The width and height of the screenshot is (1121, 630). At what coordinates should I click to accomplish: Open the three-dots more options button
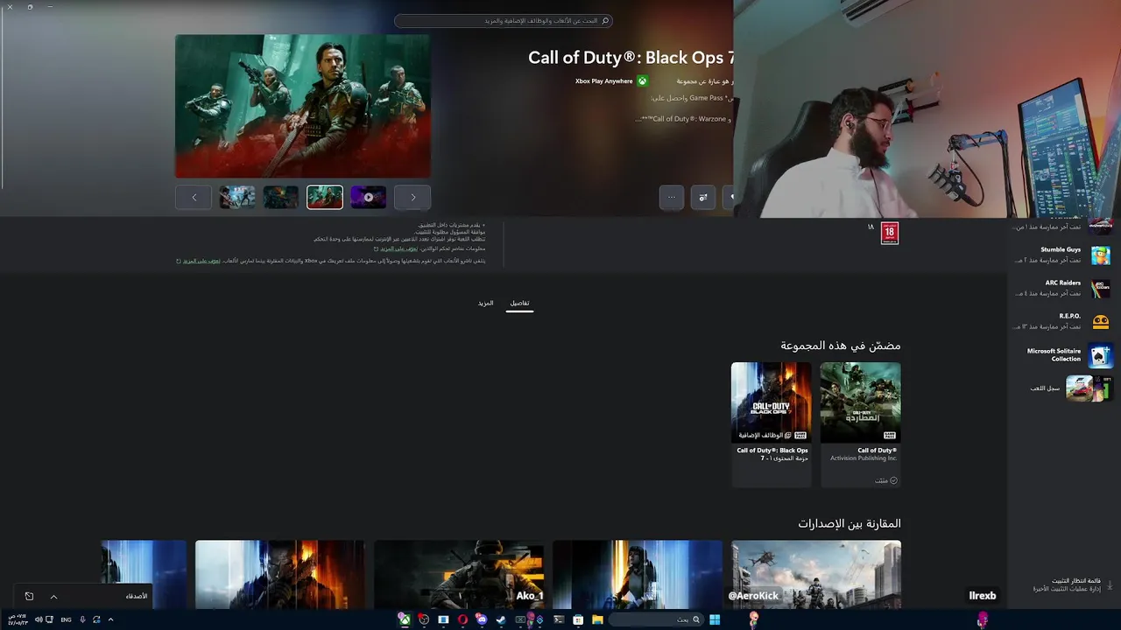pos(672,197)
